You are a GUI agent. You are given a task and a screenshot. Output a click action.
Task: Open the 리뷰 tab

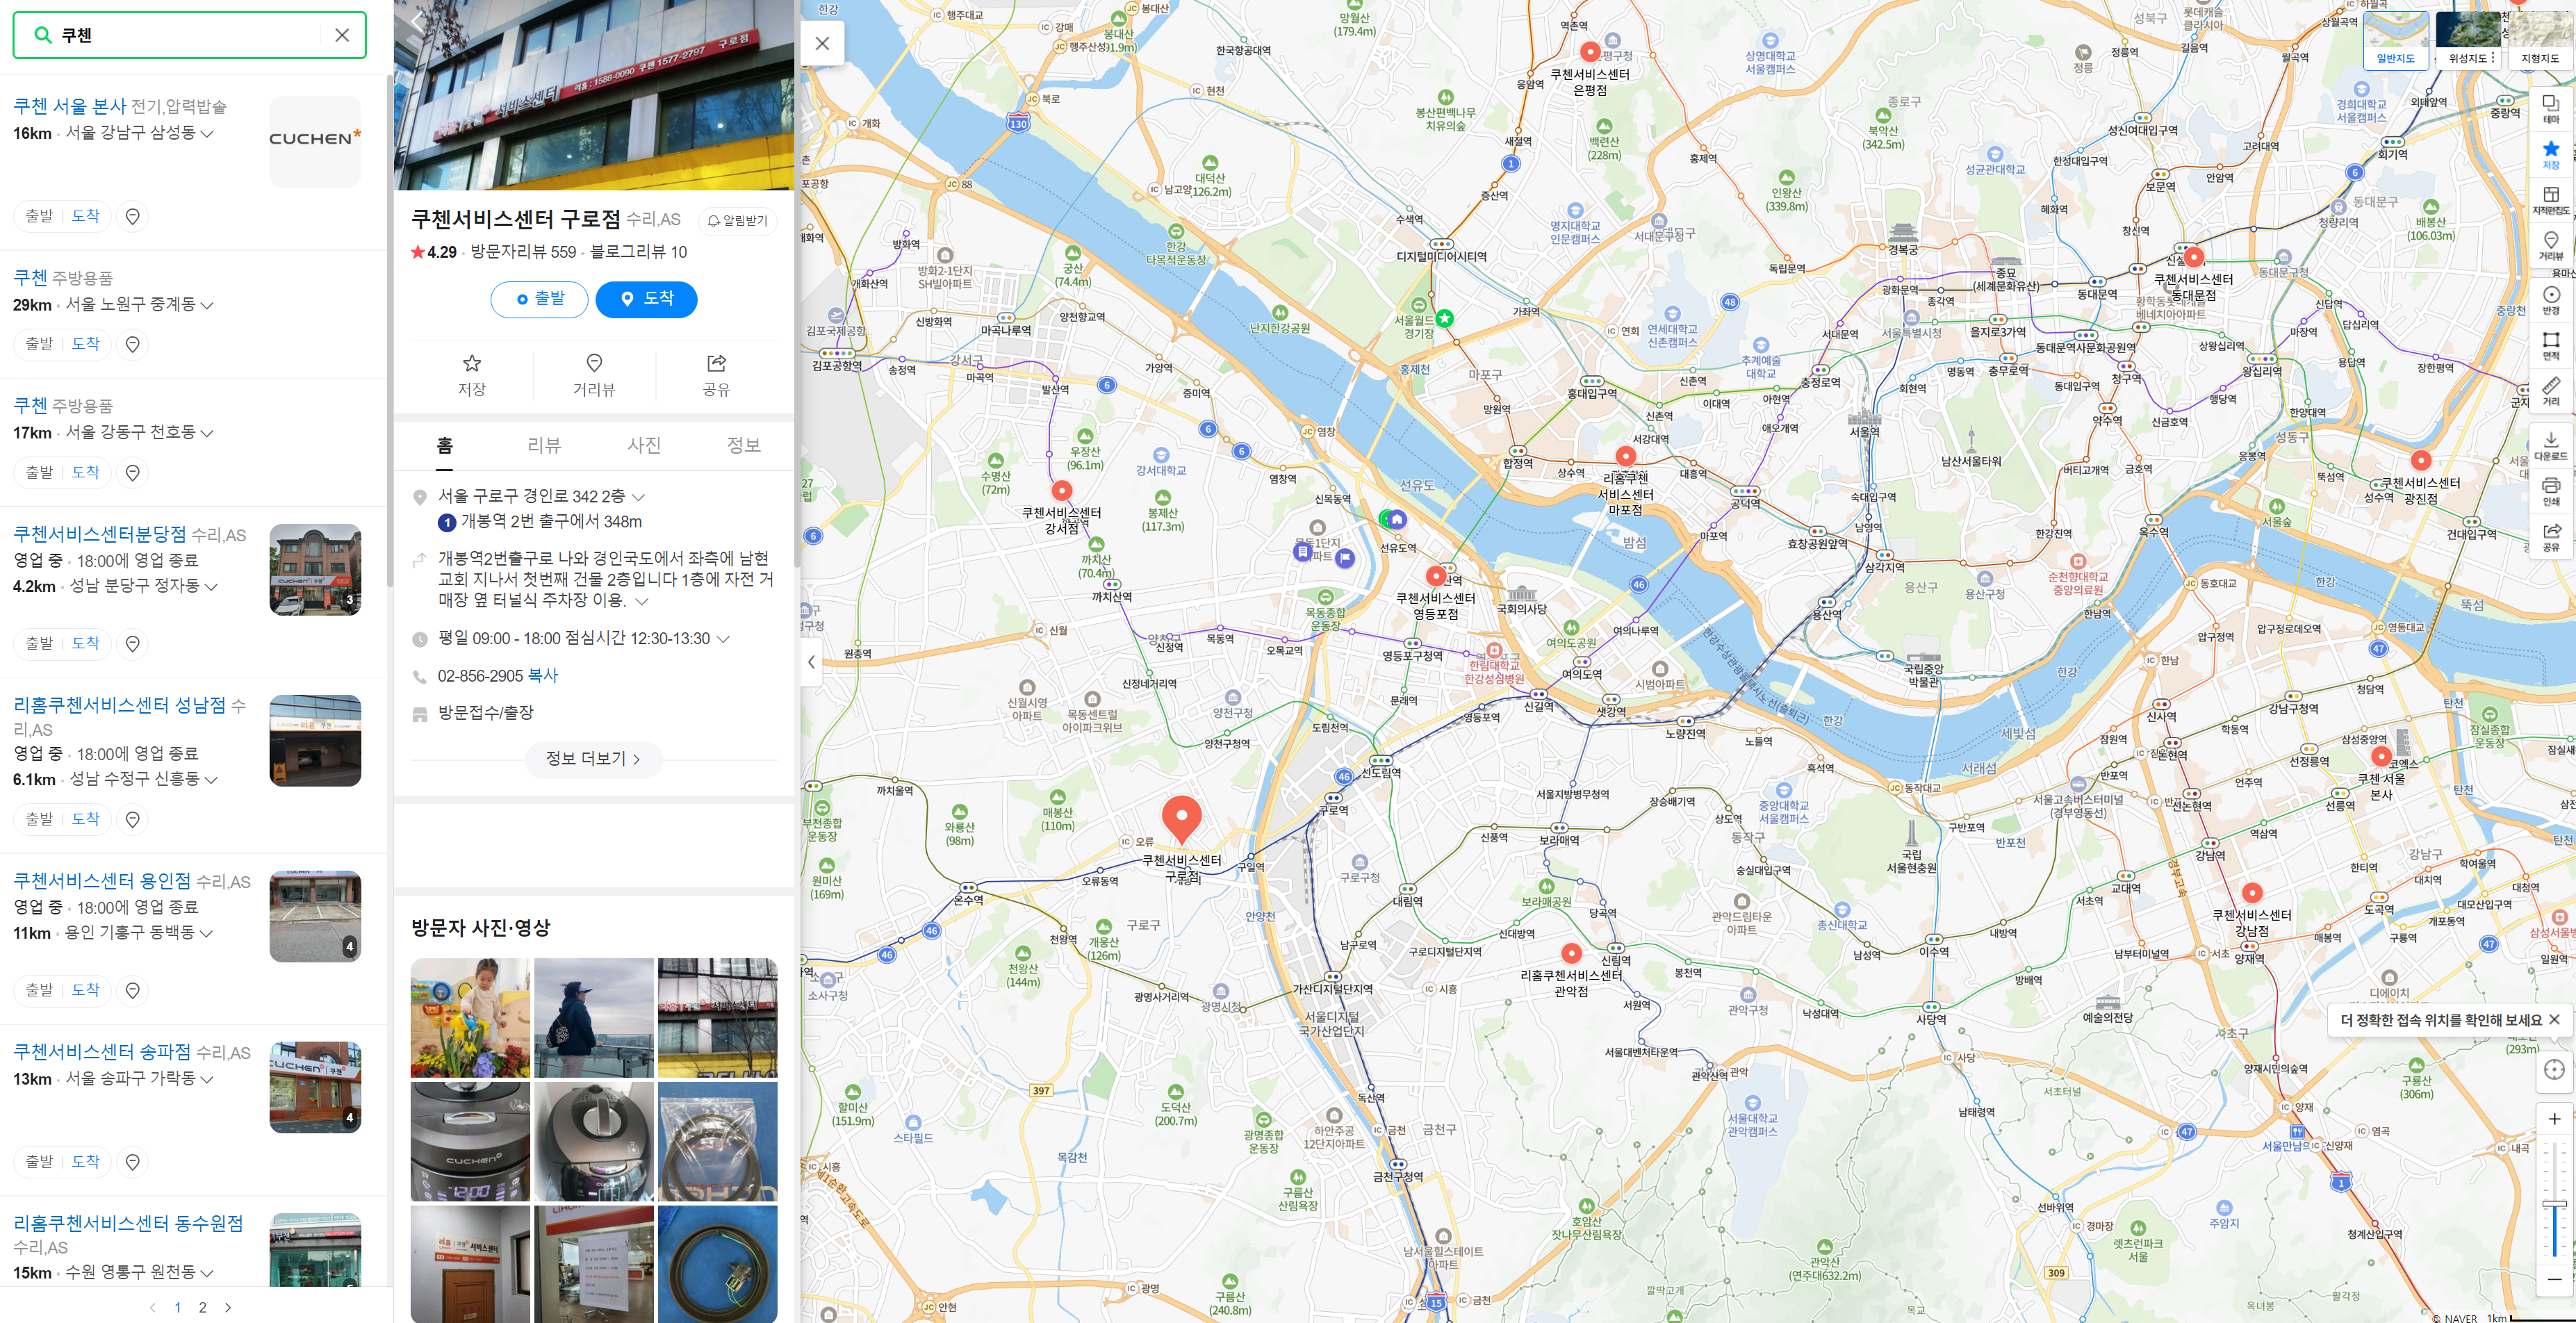pos(544,445)
